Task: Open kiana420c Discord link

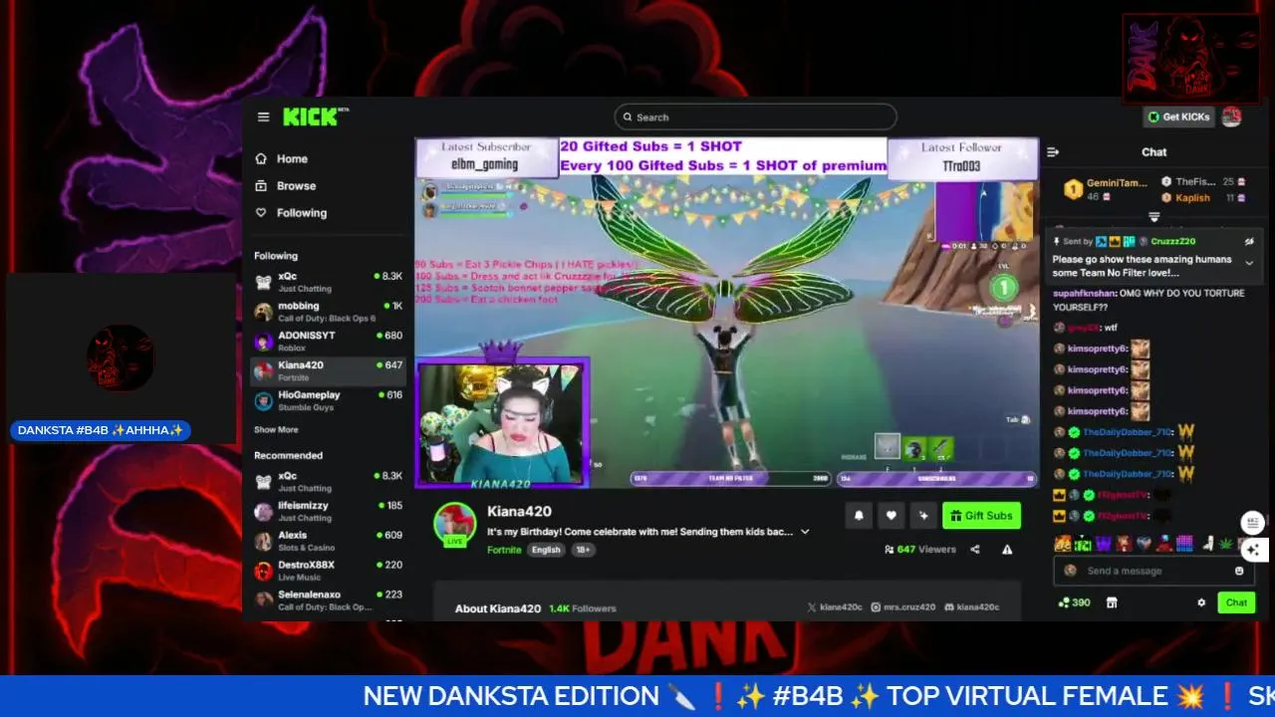Action: click(x=972, y=607)
